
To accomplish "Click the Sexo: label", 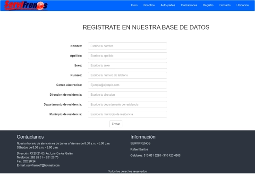I will [78, 66].
